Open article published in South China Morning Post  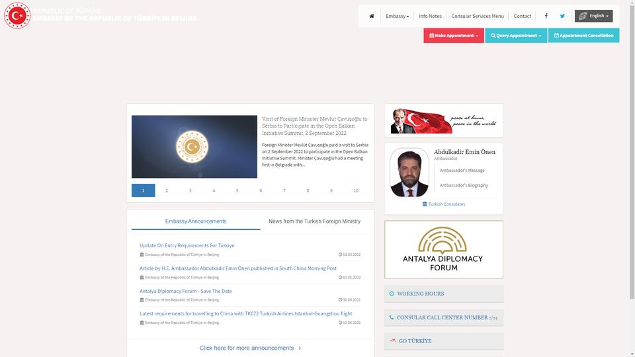point(238,268)
